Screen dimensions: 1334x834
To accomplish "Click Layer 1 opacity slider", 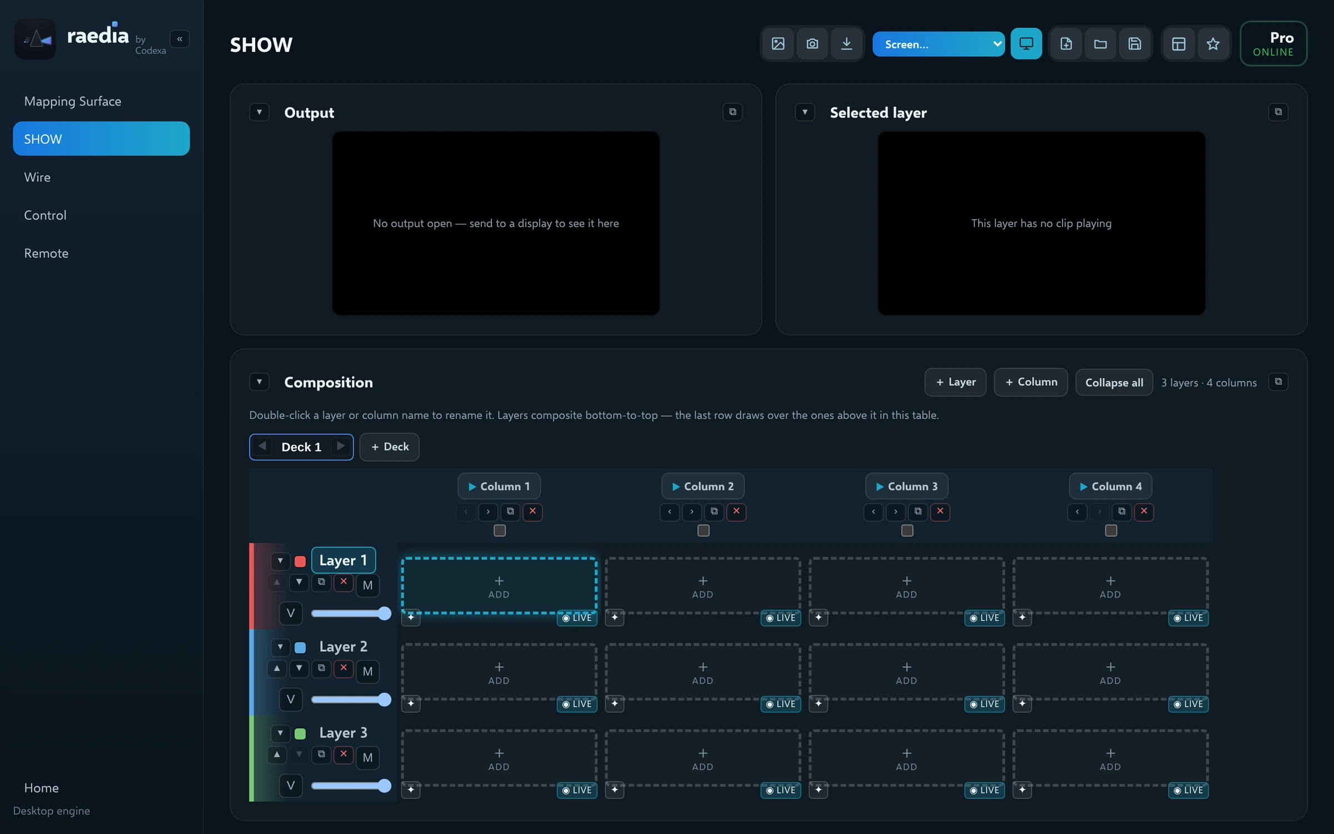I will [351, 613].
